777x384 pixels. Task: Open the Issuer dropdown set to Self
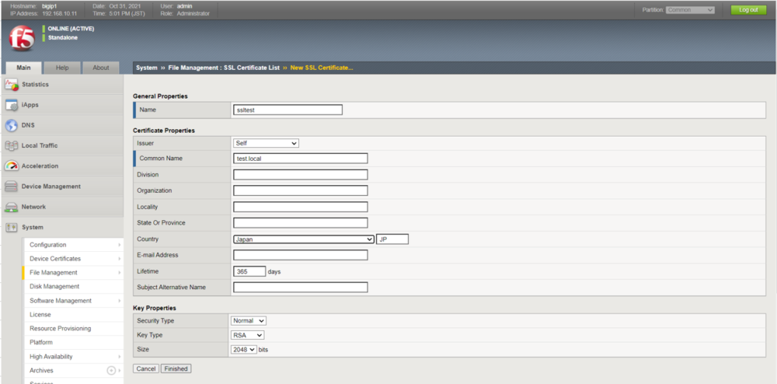266,143
